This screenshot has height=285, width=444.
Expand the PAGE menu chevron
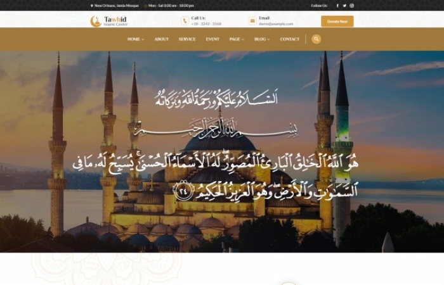point(243,39)
